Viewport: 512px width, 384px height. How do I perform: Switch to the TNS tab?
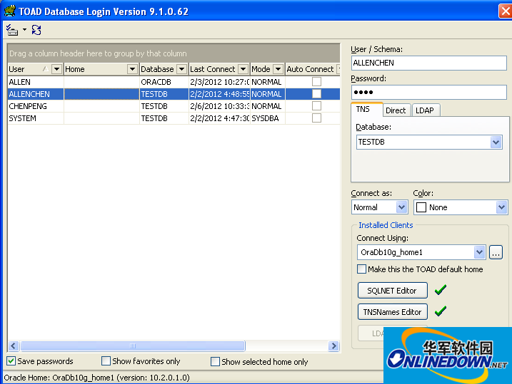pyautogui.click(x=366, y=110)
